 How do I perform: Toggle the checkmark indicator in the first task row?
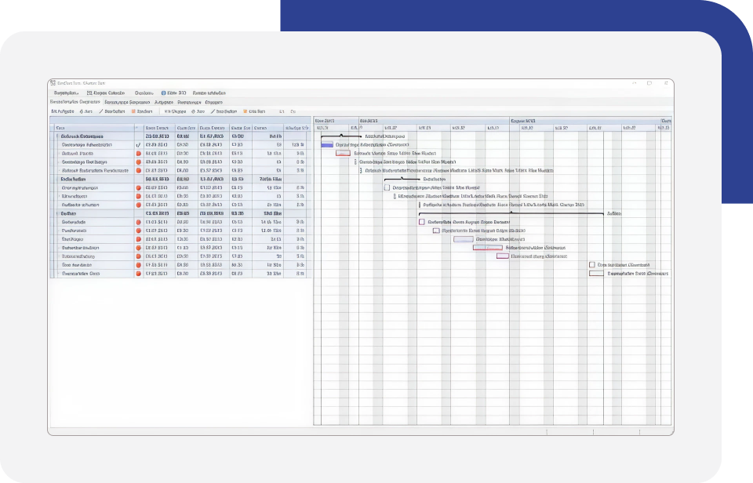[138, 145]
